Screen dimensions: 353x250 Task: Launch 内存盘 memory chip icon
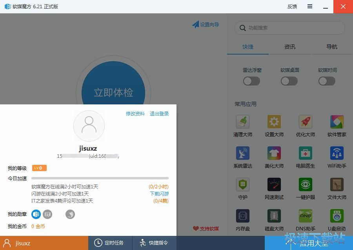[243, 216]
